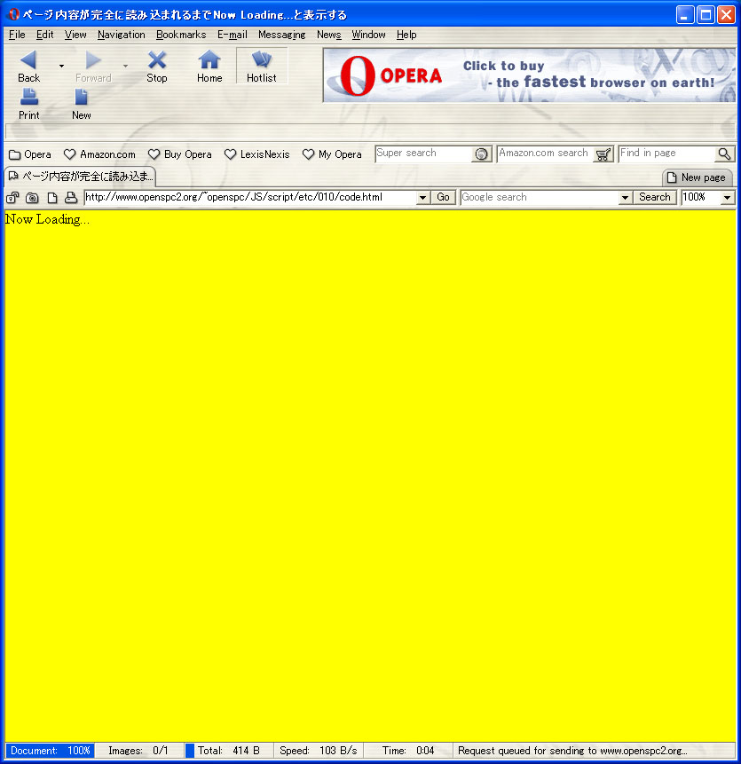Go back with the Back arrow icon
This screenshot has height=764, width=741.
point(28,60)
